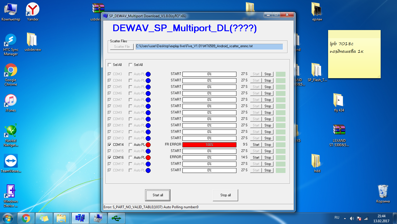The height and width of the screenshot is (224, 397).
Task: Check the first Sel All checkbox
Action: pyautogui.click(x=109, y=65)
